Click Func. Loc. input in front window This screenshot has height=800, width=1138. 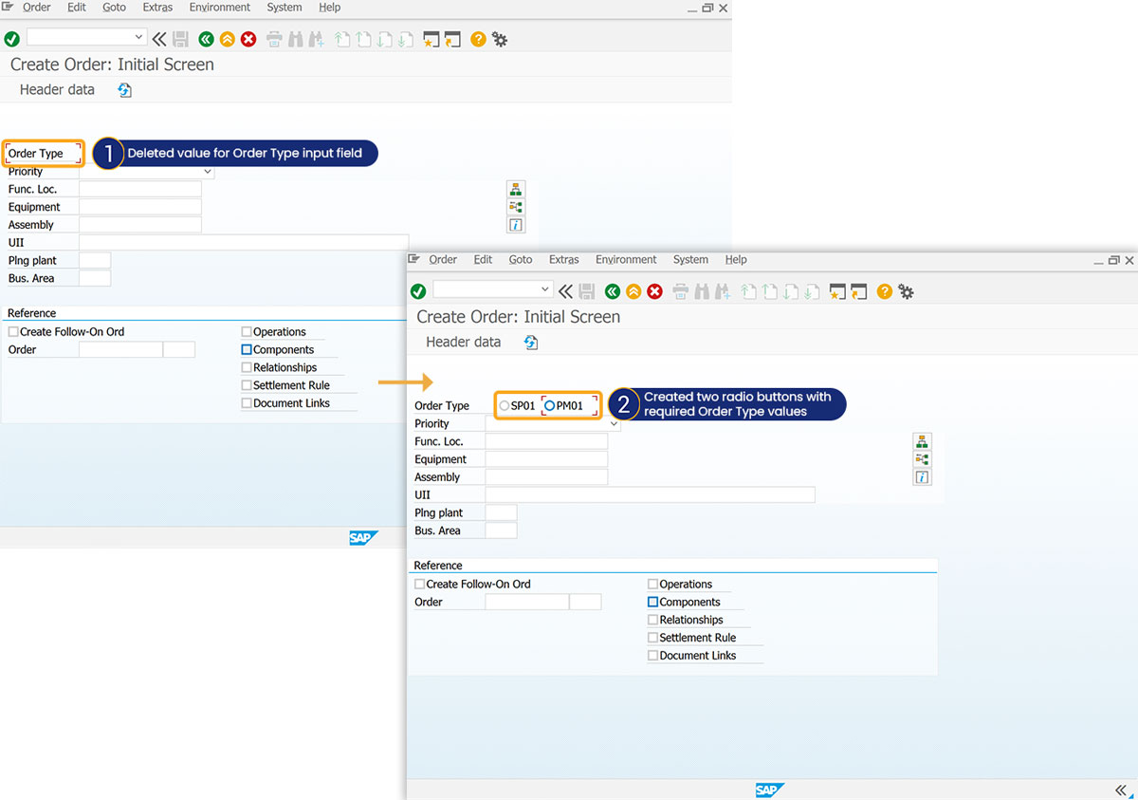tap(546, 442)
